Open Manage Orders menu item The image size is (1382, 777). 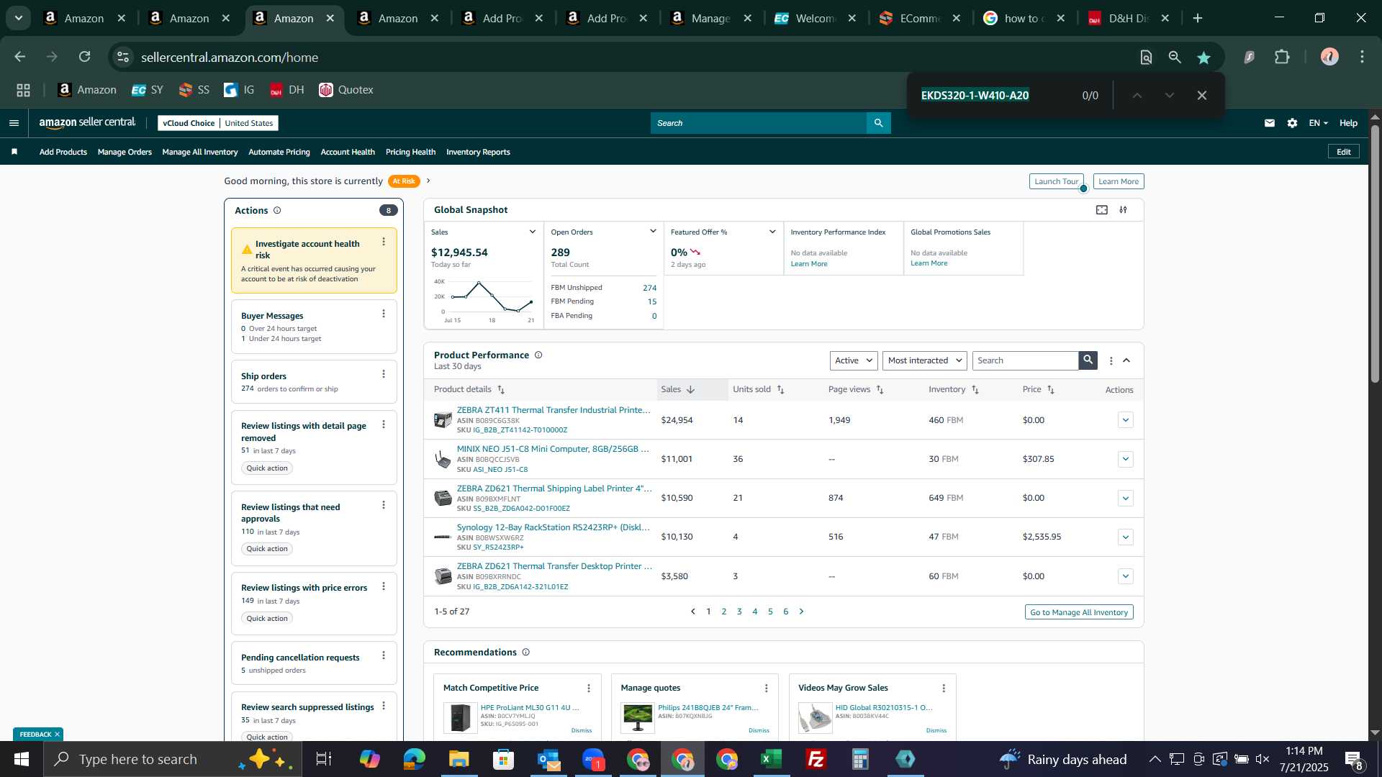[125, 152]
